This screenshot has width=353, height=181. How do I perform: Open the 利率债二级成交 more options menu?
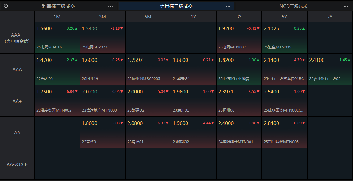110,6
